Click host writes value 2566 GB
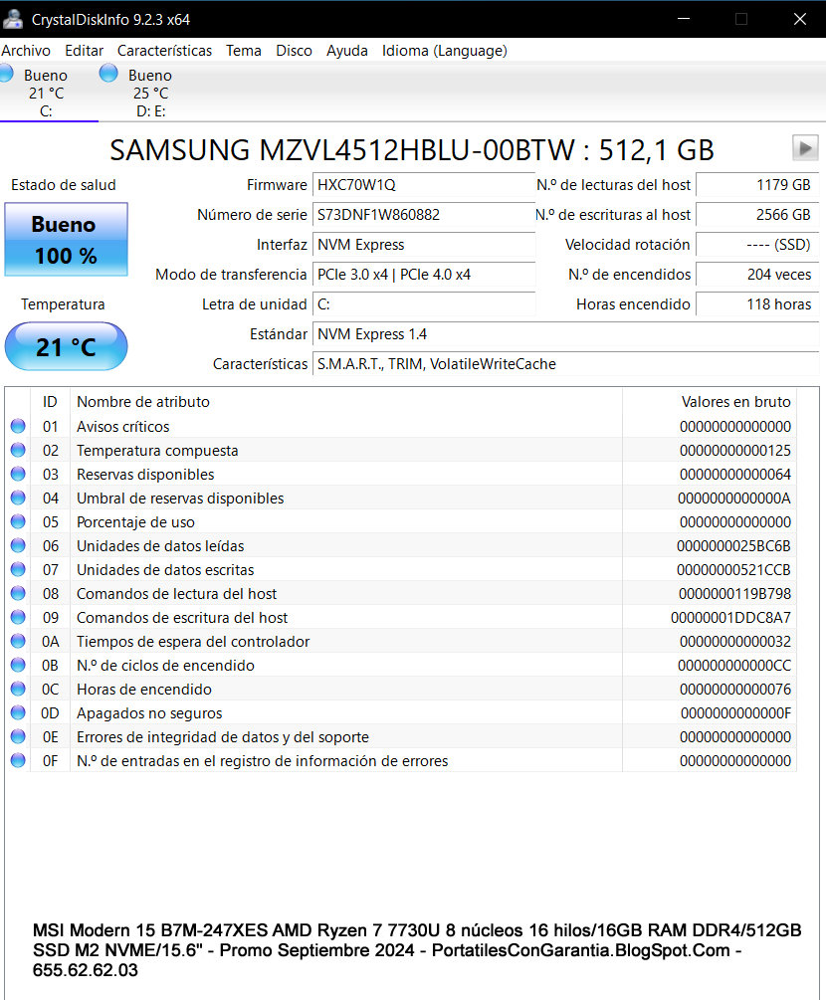This screenshot has width=826, height=1000. (x=757, y=215)
